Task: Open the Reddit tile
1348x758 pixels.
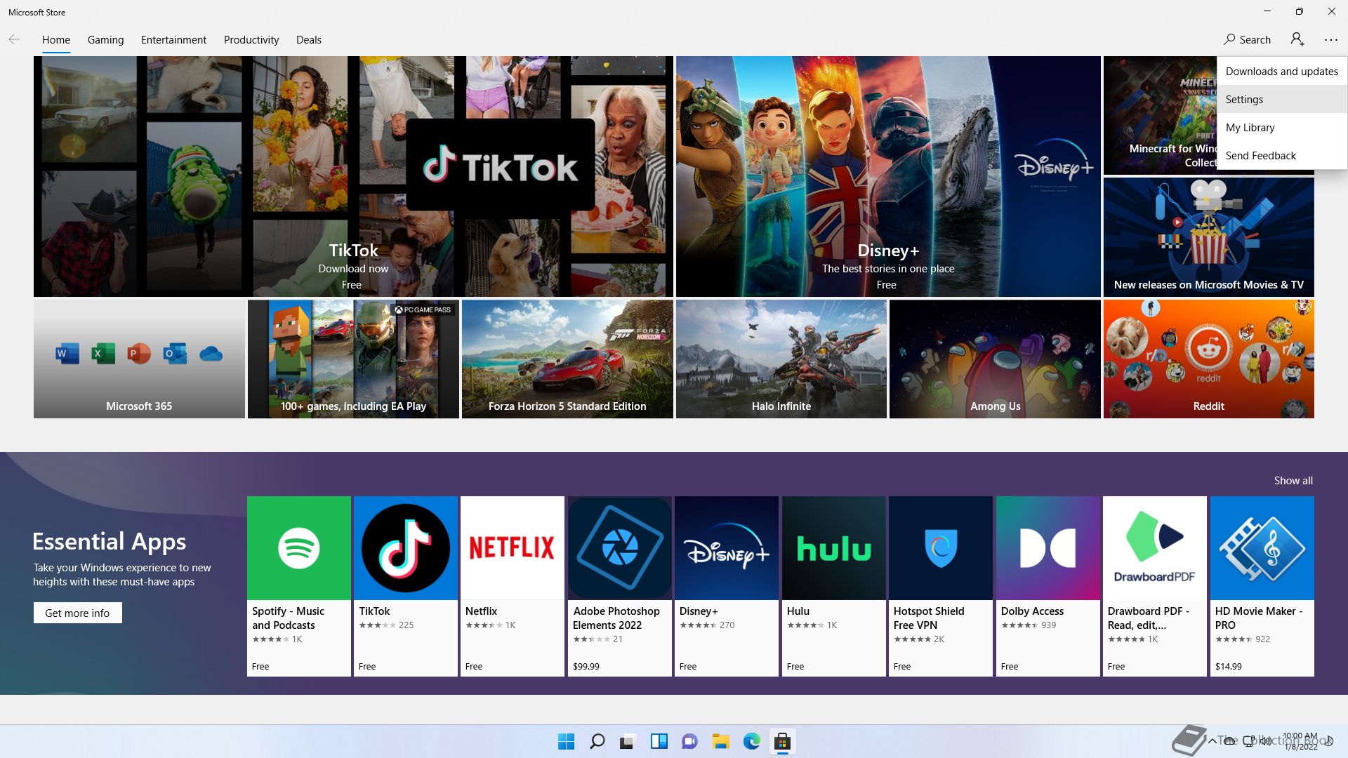Action: click(x=1208, y=359)
